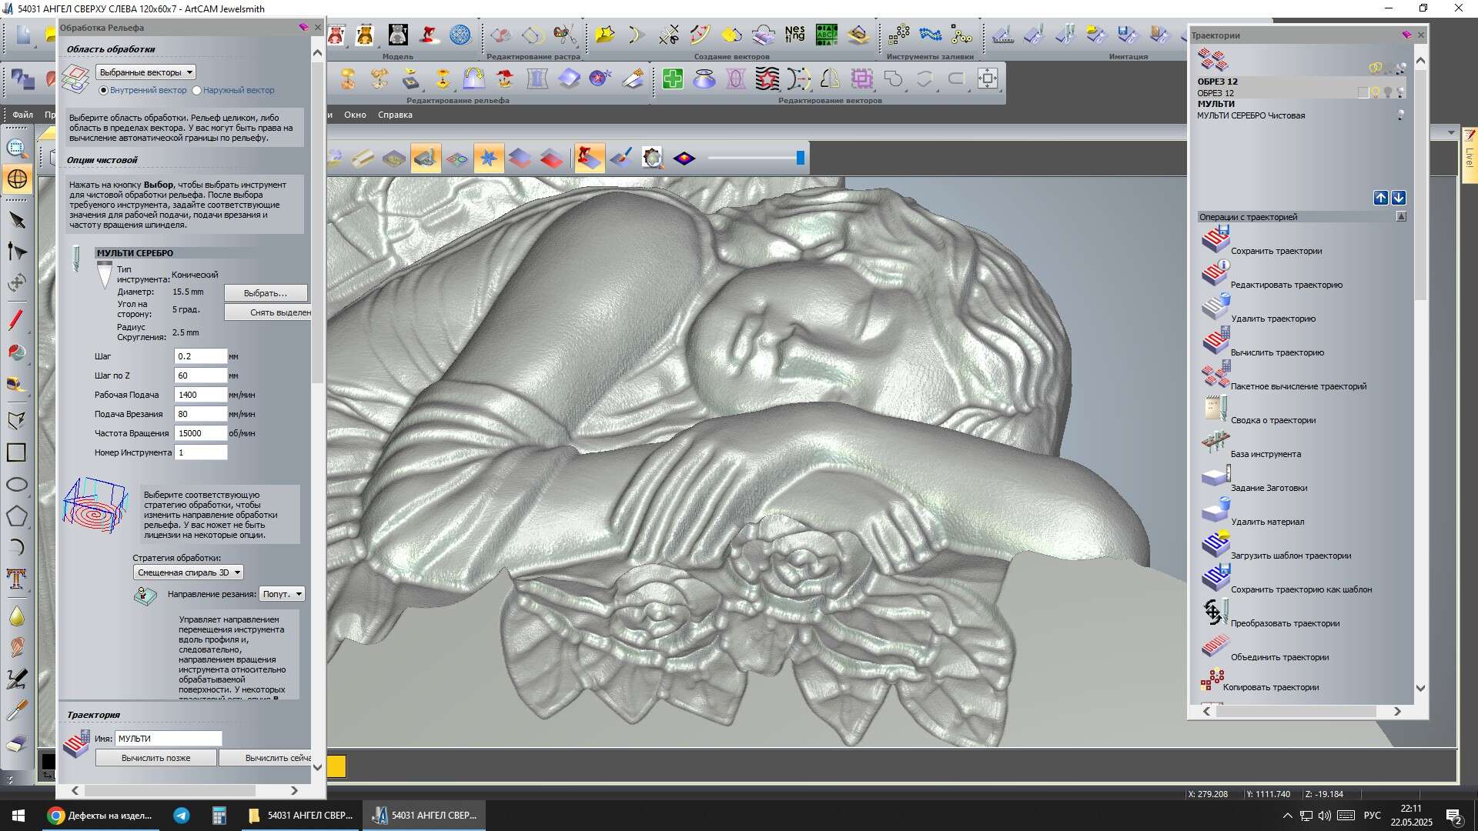Click the Windows Start button
1478x831 pixels.
click(x=18, y=816)
